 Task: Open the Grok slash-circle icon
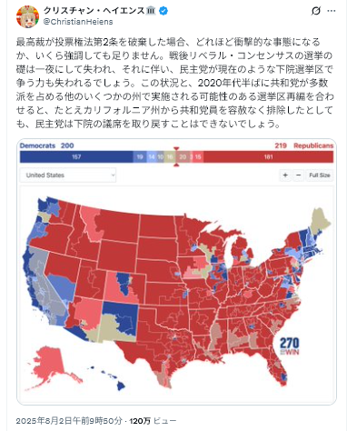pos(316,11)
